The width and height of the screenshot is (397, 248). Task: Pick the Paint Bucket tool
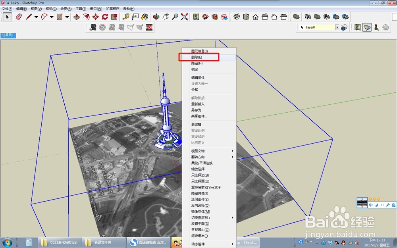[145, 17]
